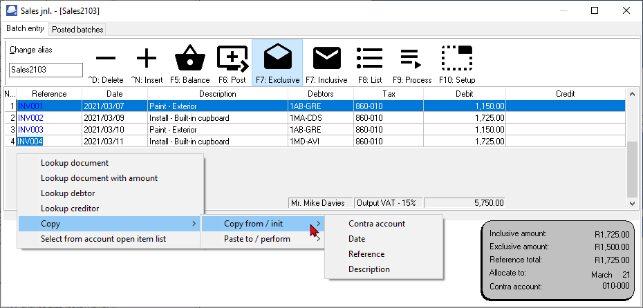Click the Sales jnl. application icon
The image size is (643, 308).
(x=12, y=10)
